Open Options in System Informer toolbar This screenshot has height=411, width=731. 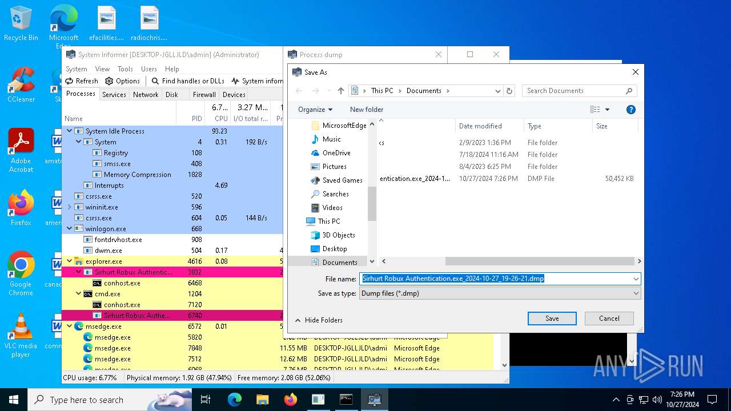[122, 81]
